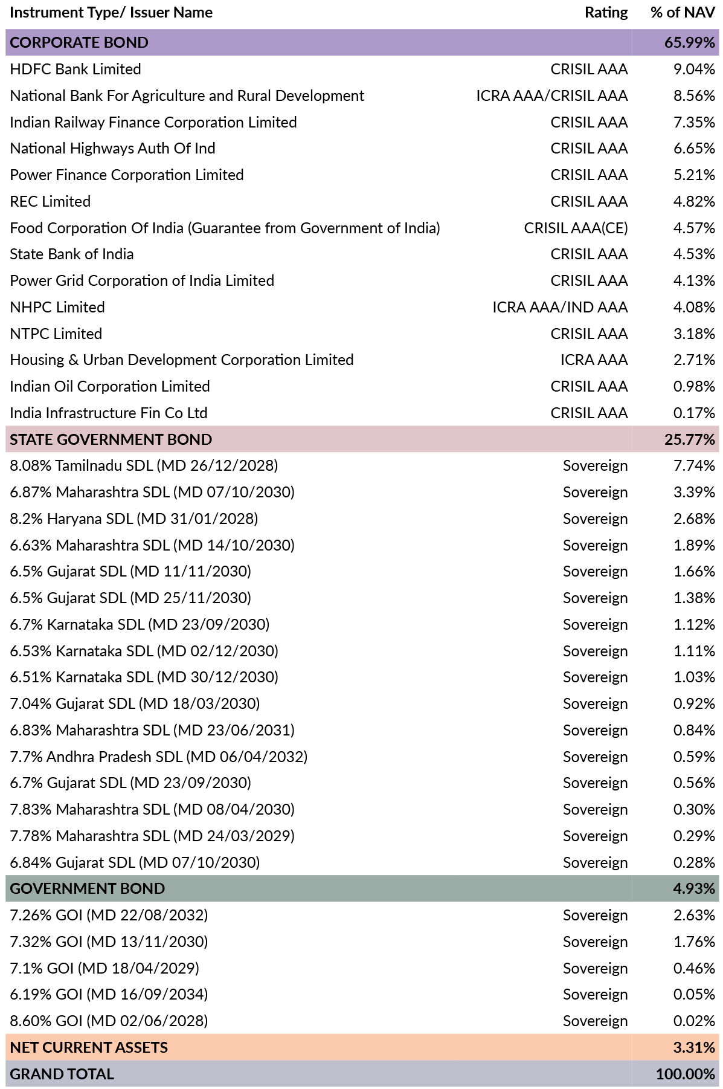
Task: Click the GRAND TOTAL row
Action: click(362, 1074)
